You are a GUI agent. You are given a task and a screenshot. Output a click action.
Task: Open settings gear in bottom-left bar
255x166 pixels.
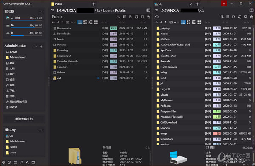click(x=3, y=162)
